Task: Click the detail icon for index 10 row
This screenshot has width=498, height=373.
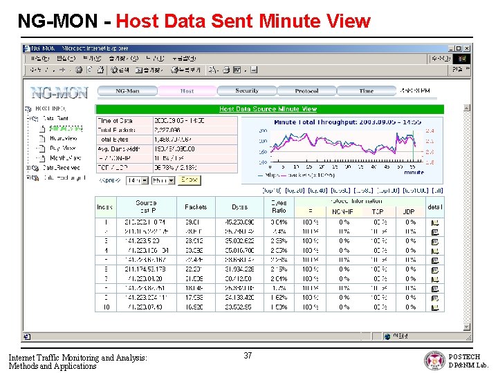Action: point(435,307)
